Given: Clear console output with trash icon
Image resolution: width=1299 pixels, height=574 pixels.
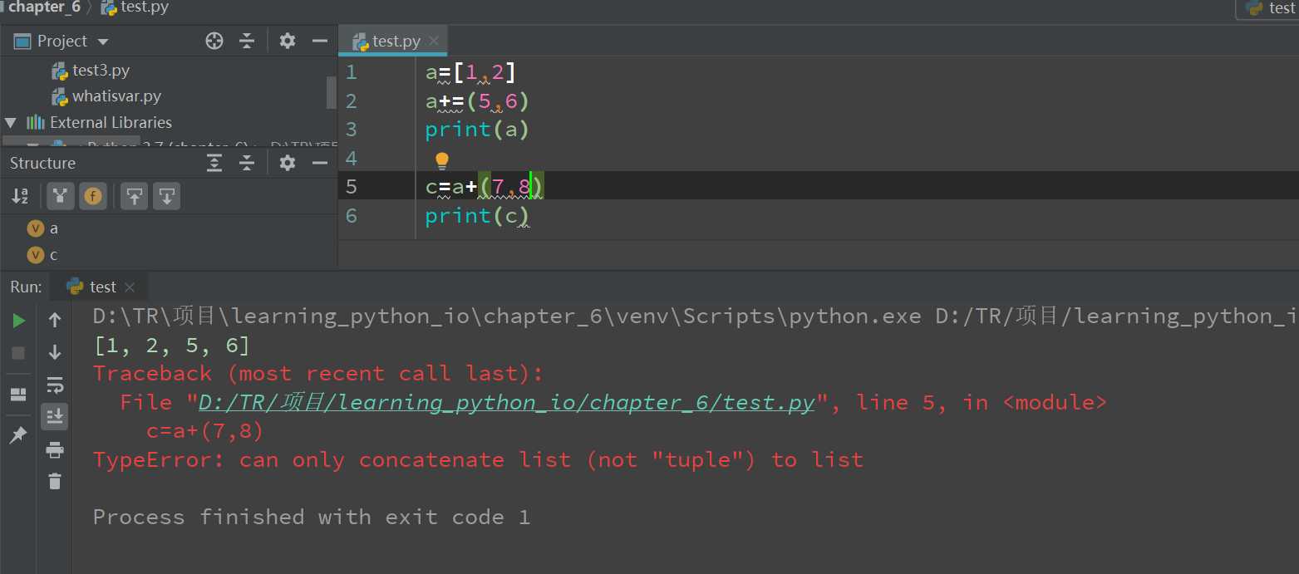Looking at the screenshot, I should [55, 481].
